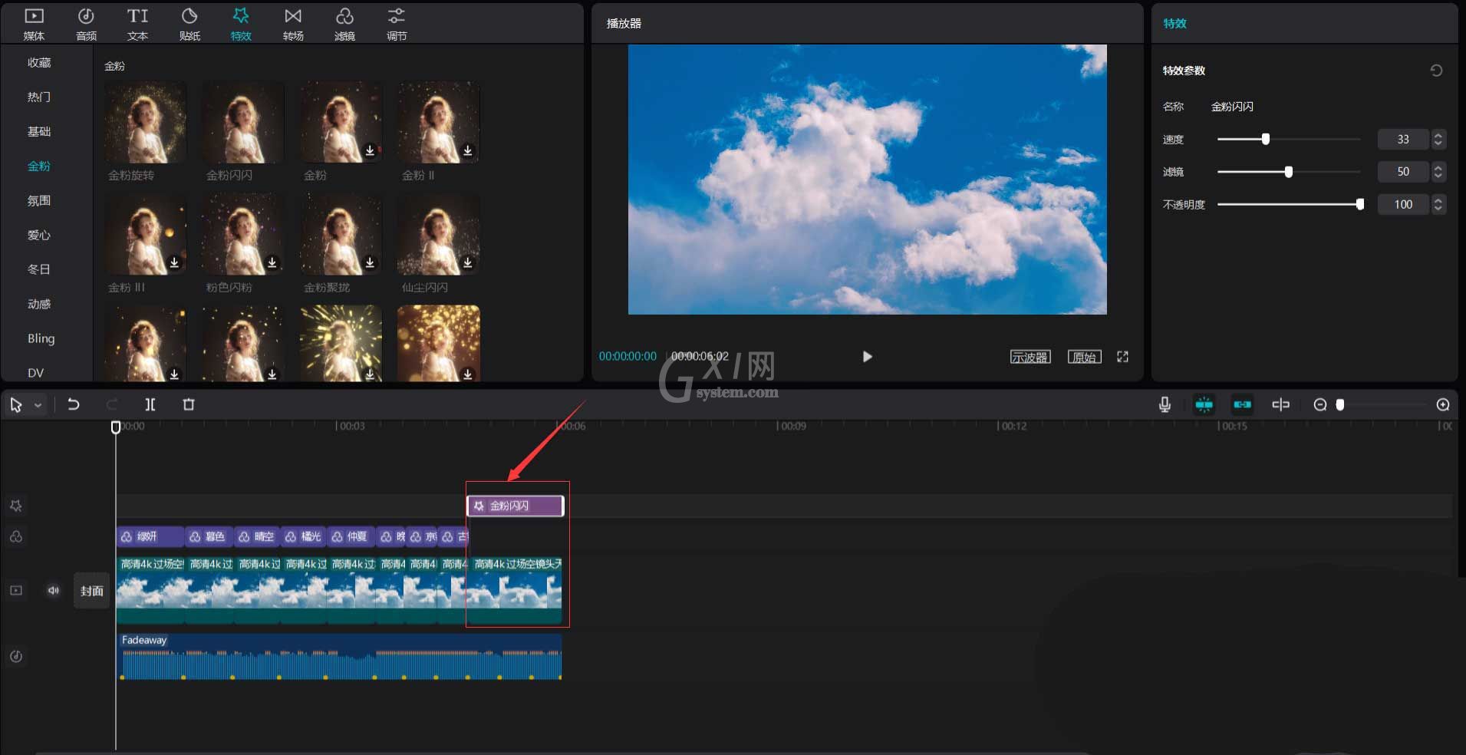Switch to the 文本 (Text) tab

click(x=138, y=24)
